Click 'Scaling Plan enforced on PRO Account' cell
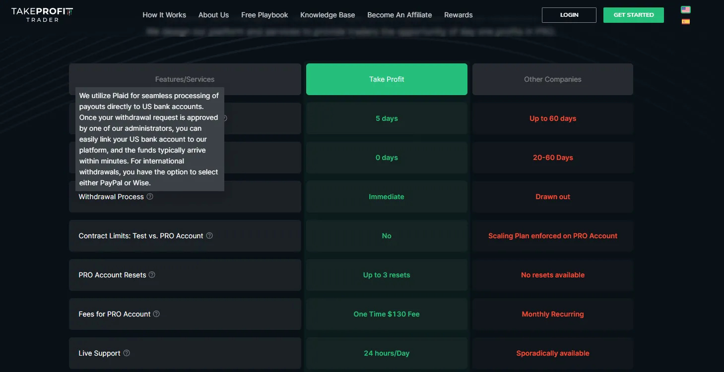The height and width of the screenshot is (372, 724). coord(553,236)
